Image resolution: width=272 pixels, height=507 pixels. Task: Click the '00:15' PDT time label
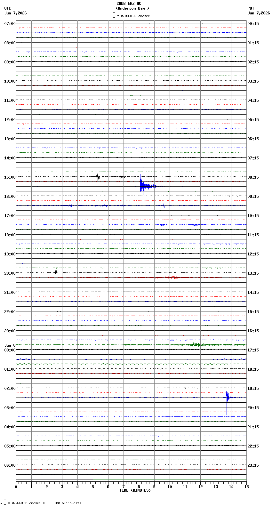pos(253,24)
